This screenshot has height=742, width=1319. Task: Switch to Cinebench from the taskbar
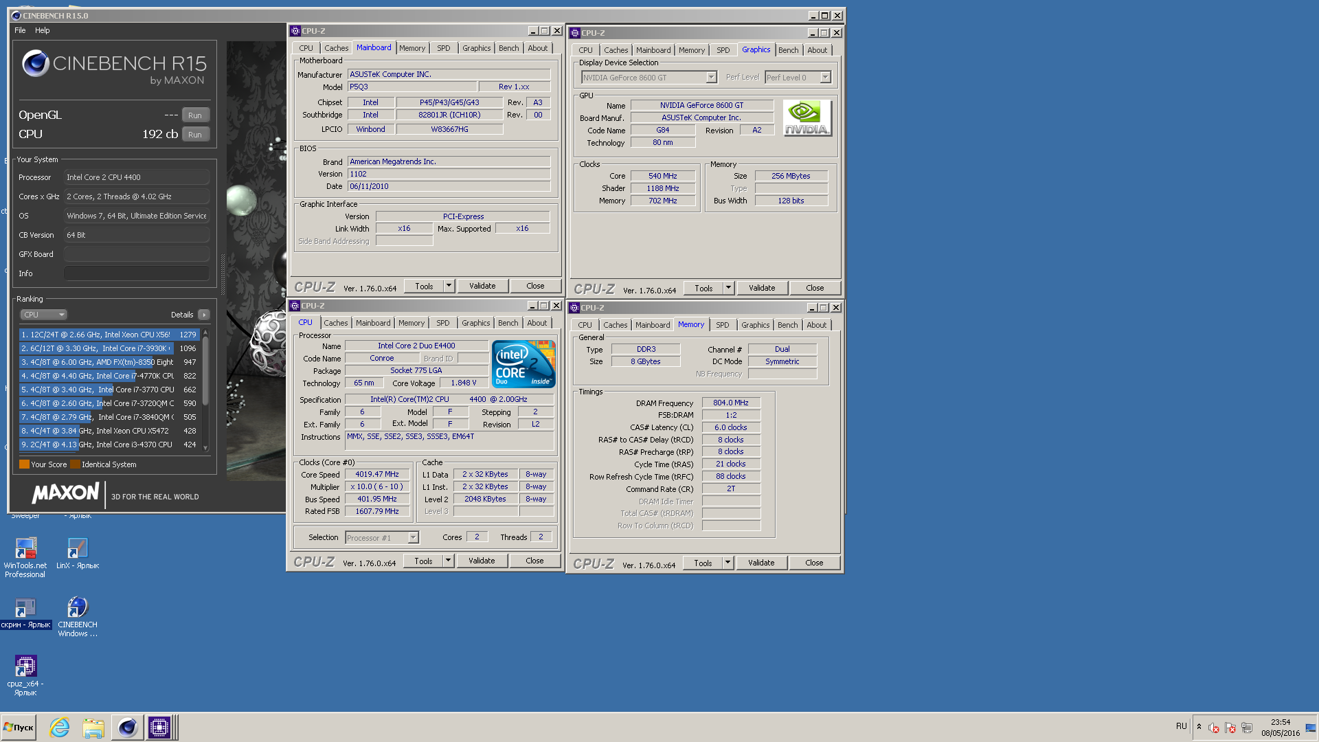(x=127, y=728)
